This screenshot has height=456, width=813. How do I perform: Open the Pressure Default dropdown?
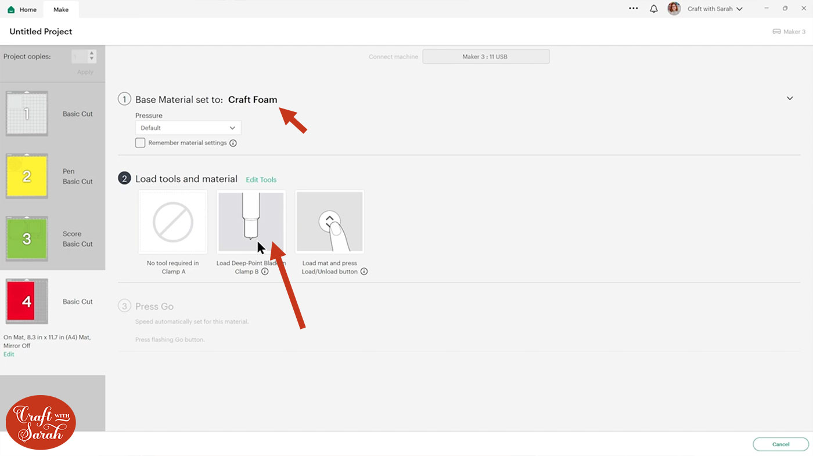pyautogui.click(x=188, y=128)
